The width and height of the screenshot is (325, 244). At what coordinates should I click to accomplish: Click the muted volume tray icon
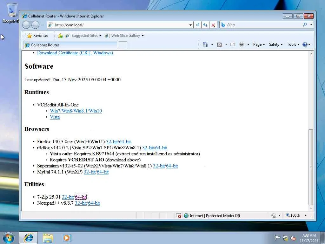[293, 238]
